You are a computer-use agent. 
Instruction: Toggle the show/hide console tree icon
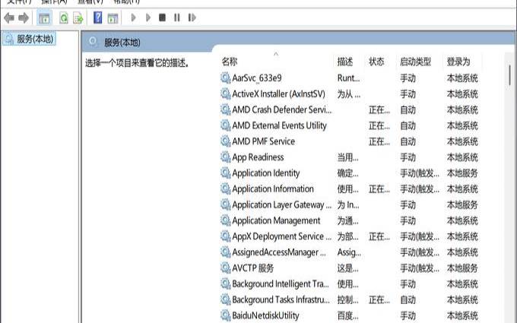(44, 17)
